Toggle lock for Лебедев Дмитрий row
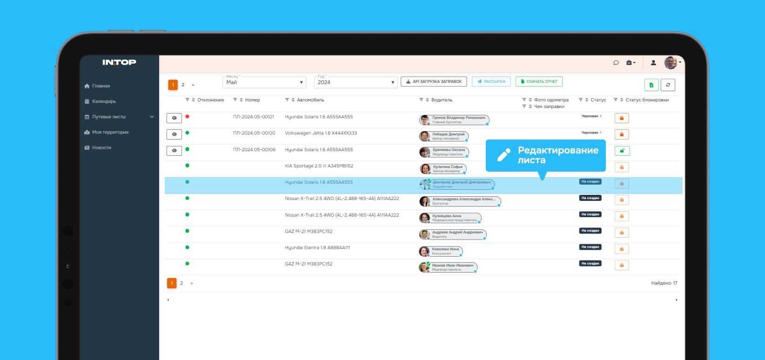This screenshot has width=765, height=360. tap(622, 134)
